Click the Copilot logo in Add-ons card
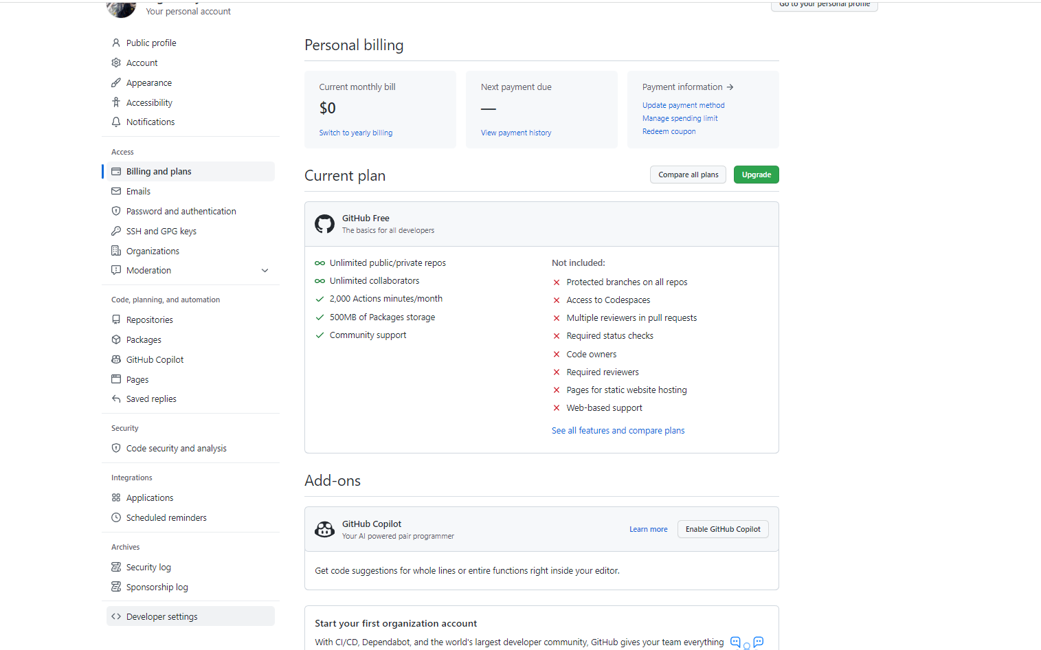1041x650 pixels. (x=324, y=529)
